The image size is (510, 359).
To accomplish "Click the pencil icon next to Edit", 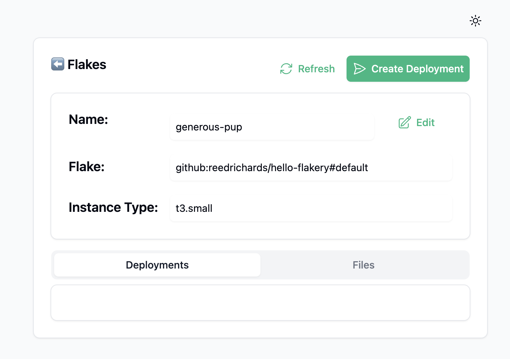I will (x=405, y=122).
